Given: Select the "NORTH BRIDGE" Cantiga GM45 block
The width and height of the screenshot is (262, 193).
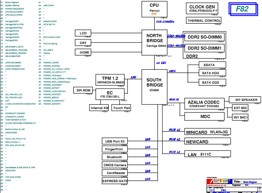Looking at the screenshot, I should (x=154, y=42).
